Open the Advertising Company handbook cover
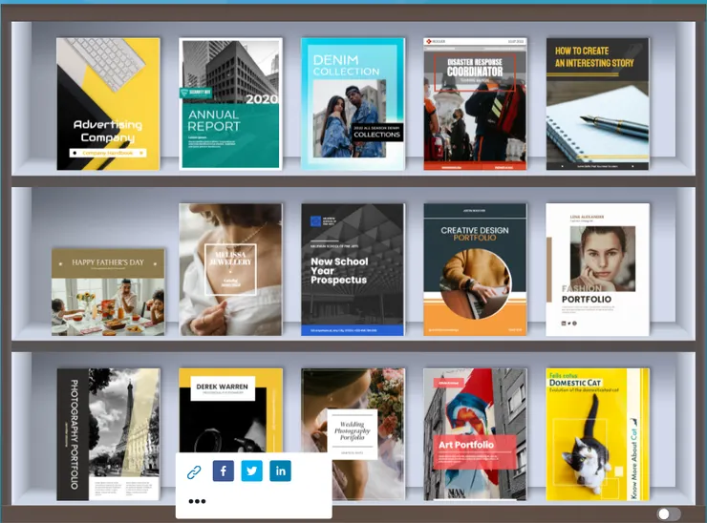 (x=108, y=104)
